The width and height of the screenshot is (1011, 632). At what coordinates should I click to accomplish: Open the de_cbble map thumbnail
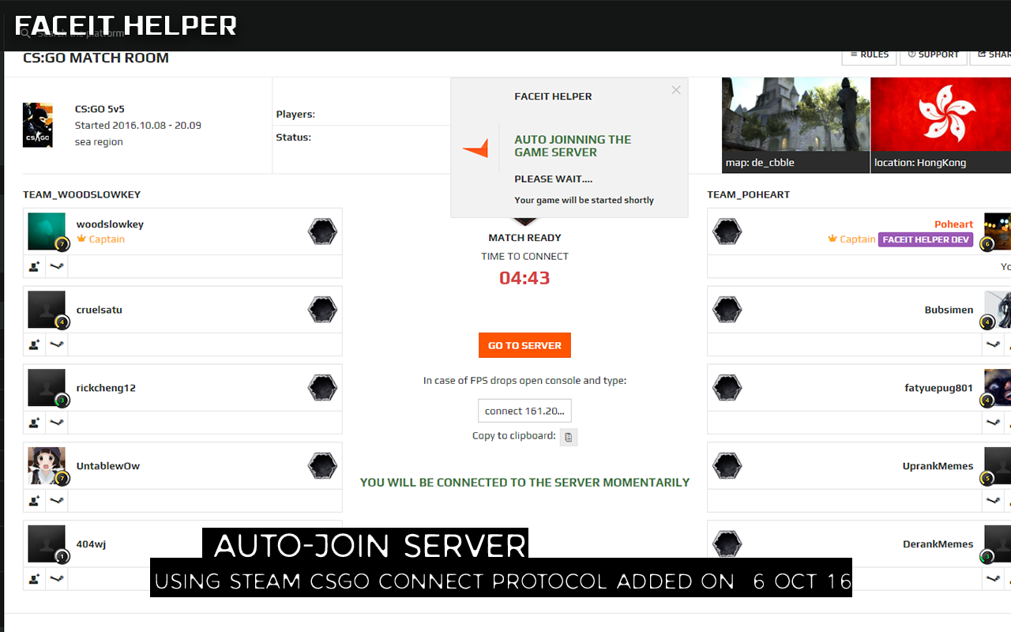pyautogui.click(x=795, y=125)
